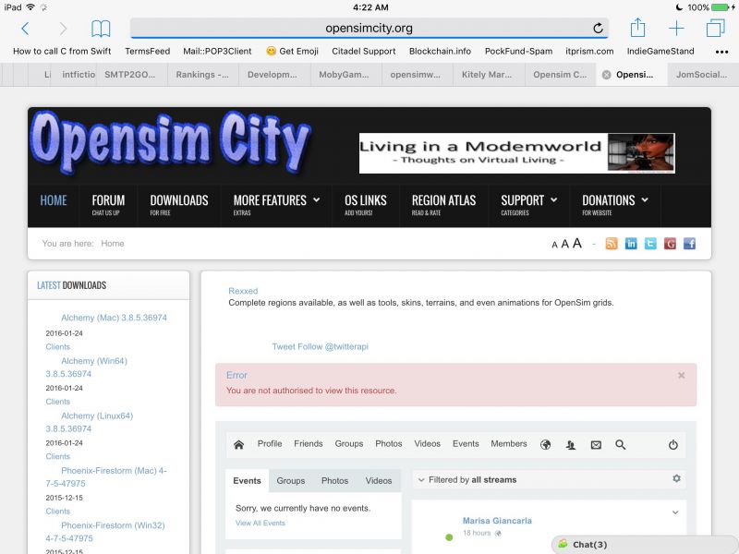Open Safari bookmarks book icon
The width and height of the screenshot is (739, 554).
coord(101,29)
